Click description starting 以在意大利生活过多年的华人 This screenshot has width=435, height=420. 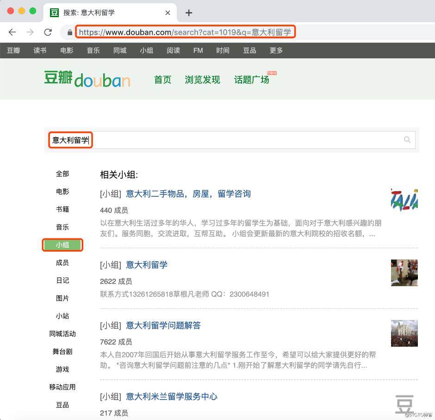pos(241,228)
